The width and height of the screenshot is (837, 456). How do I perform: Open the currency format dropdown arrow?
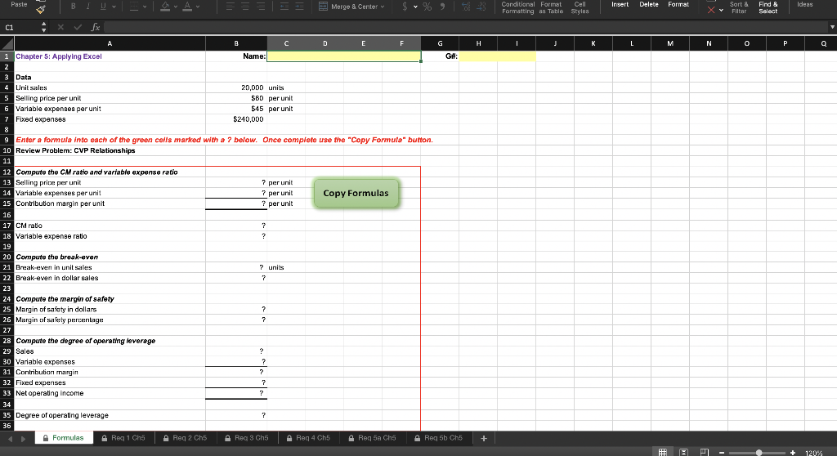tap(415, 7)
